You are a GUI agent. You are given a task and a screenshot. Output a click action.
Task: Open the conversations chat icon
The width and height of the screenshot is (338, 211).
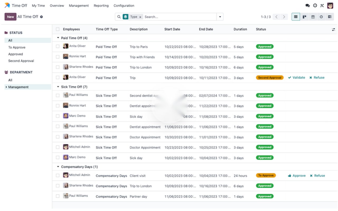307,6
